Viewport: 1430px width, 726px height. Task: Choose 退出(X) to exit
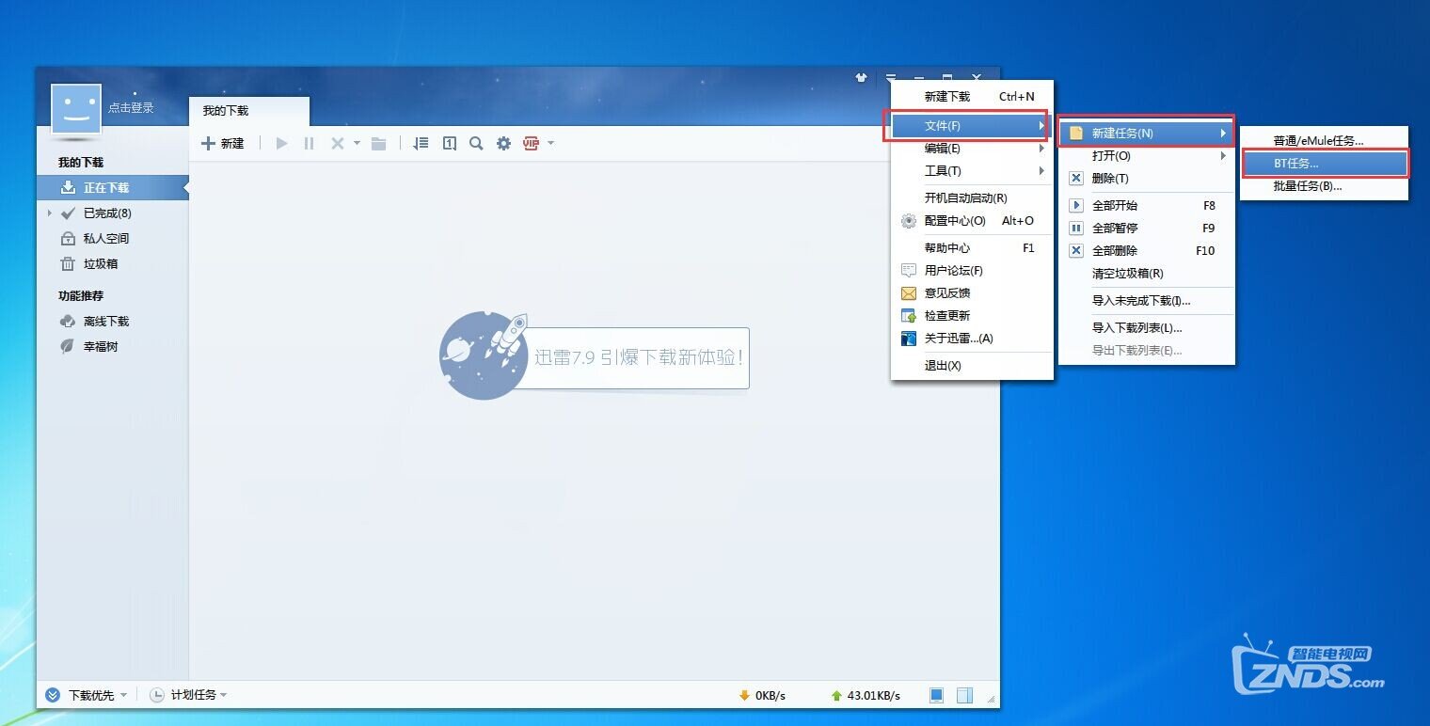972,366
